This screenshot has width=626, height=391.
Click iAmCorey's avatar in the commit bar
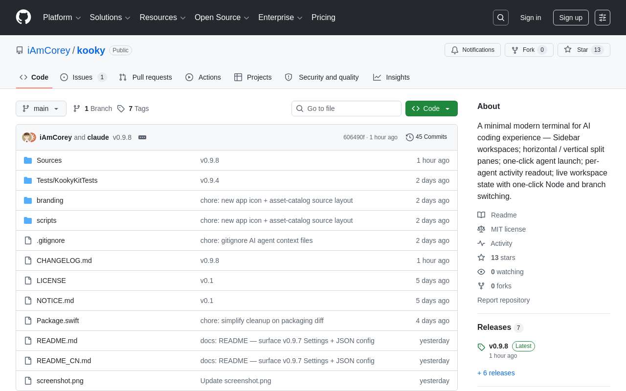[x=26, y=137]
